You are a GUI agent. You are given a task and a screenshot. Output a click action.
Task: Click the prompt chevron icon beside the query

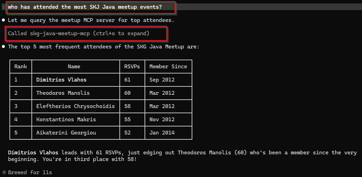[x=3, y=7]
